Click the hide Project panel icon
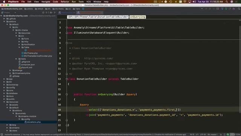The width and height of the screenshot is (241, 136). click(55, 12)
